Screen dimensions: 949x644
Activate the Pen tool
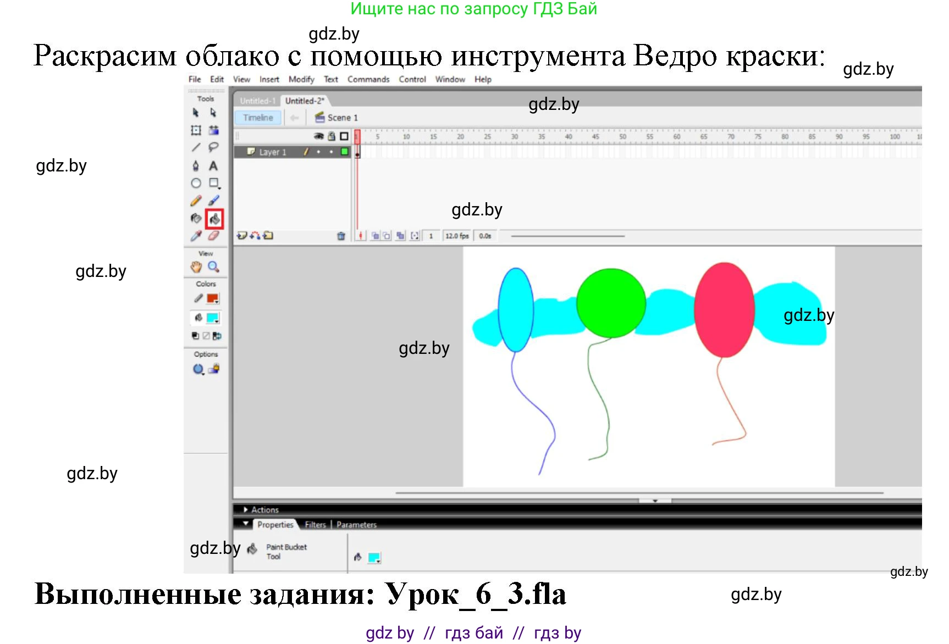196,165
